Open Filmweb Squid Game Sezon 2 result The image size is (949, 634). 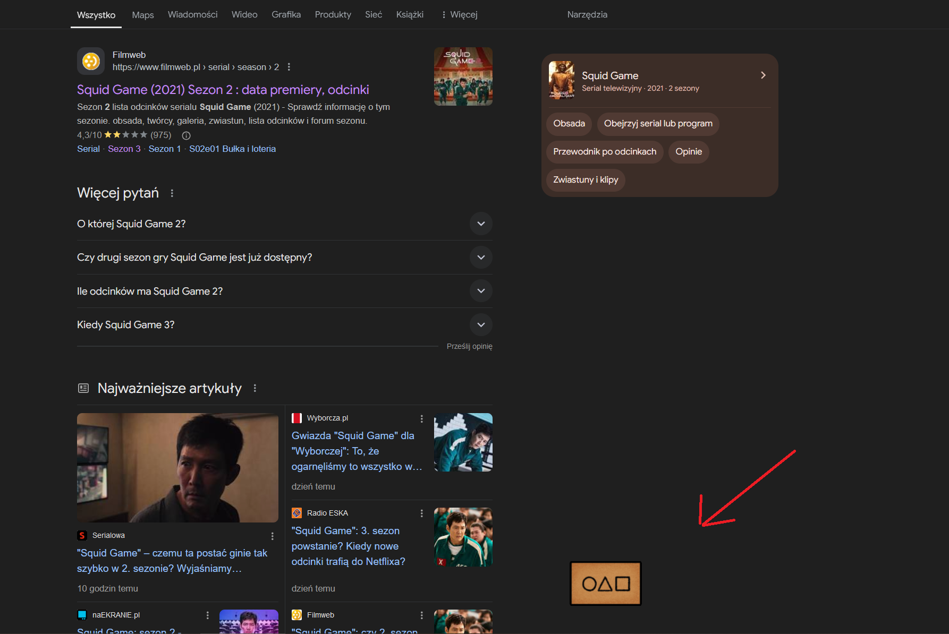click(x=223, y=90)
